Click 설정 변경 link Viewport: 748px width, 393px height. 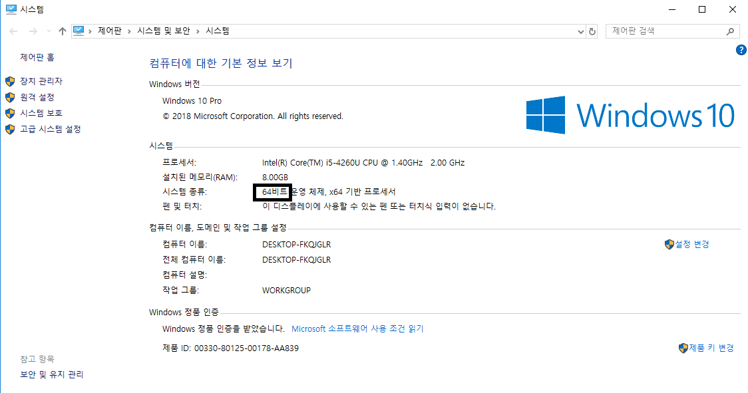(x=691, y=244)
